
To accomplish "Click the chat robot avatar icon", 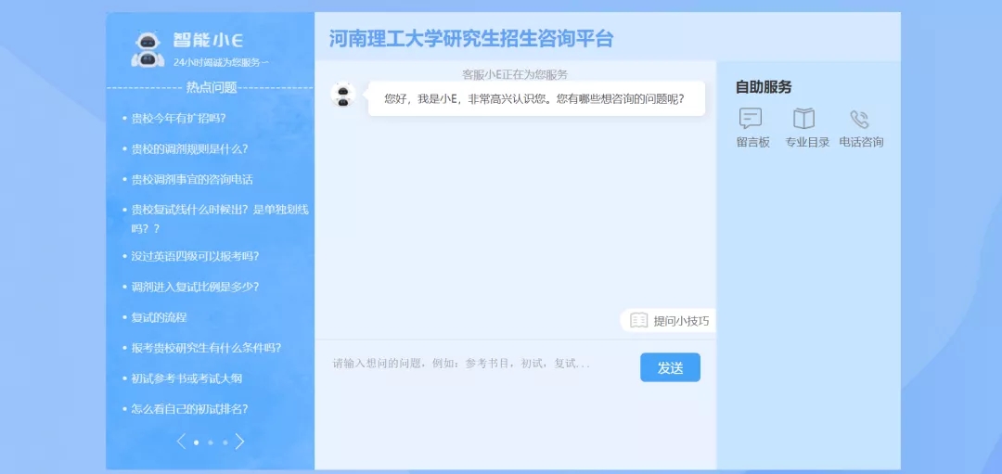I will click(343, 96).
